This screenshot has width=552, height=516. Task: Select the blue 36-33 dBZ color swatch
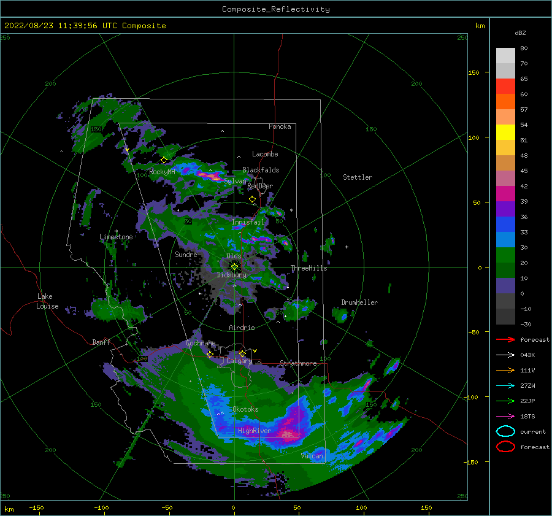[x=505, y=225]
